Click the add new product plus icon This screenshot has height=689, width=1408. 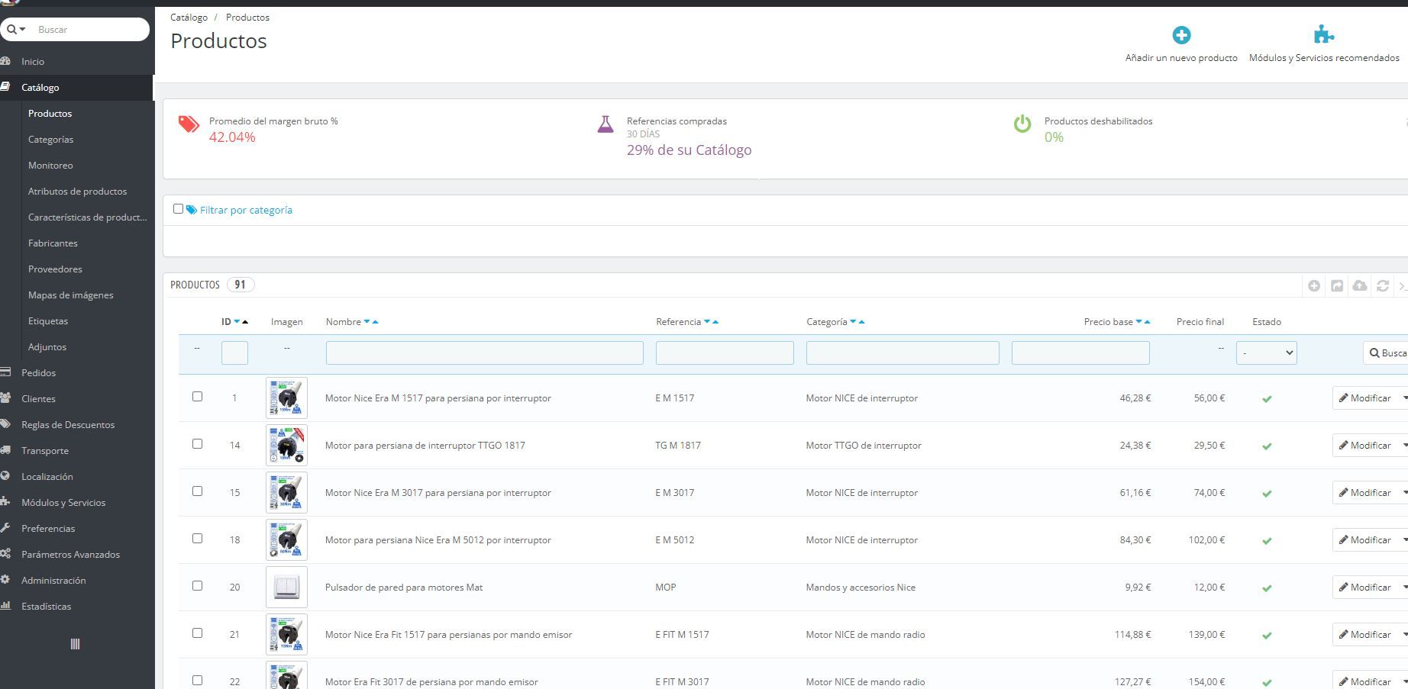point(1181,35)
